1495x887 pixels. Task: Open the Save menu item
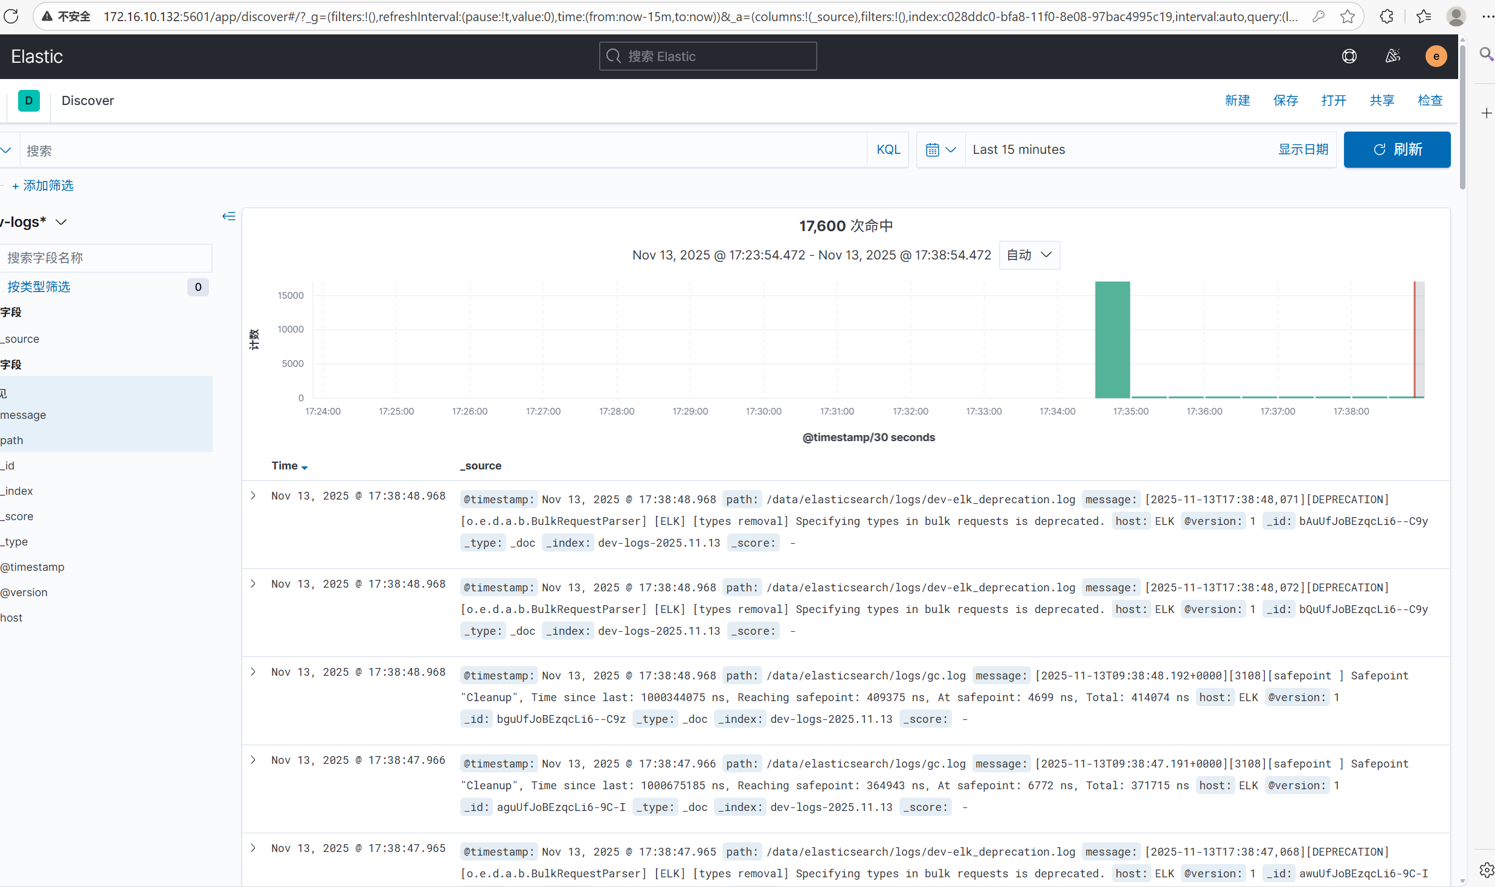point(1285,101)
